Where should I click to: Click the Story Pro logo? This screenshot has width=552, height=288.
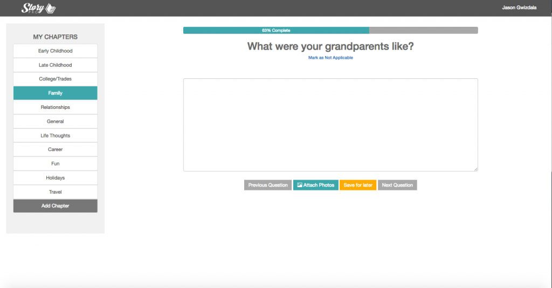[x=38, y=8]
